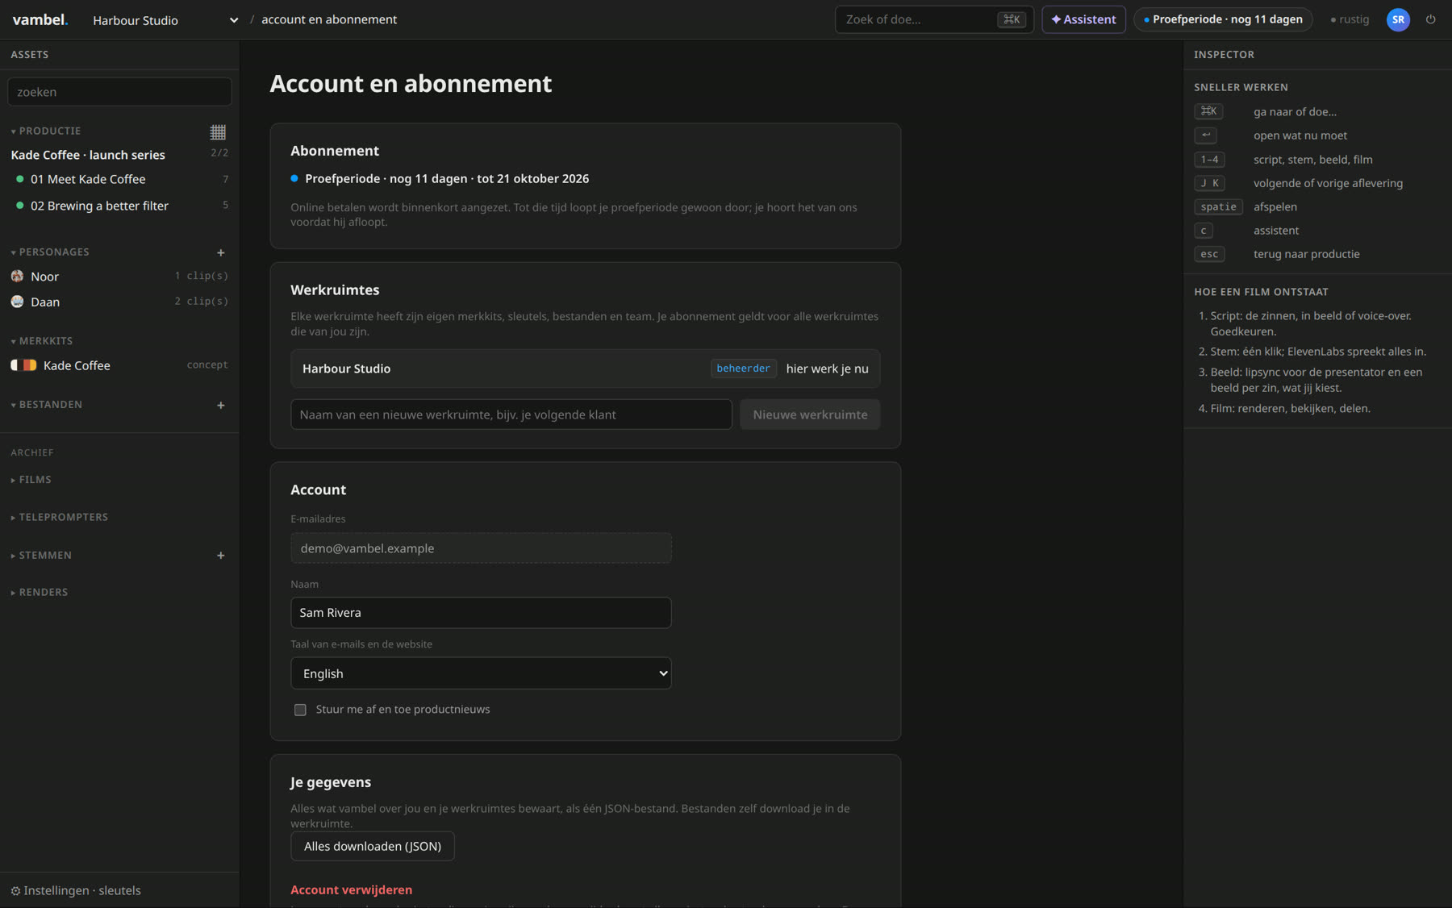Expand the Films archive section
Screen dimensions: 1452x908
(31, 479)
